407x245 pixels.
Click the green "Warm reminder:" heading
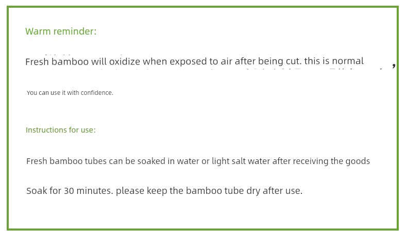[61, 31]
